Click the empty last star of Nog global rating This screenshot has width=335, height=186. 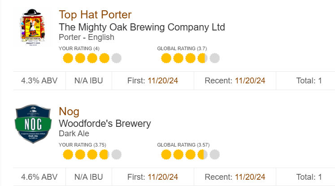tap(214, 155)
